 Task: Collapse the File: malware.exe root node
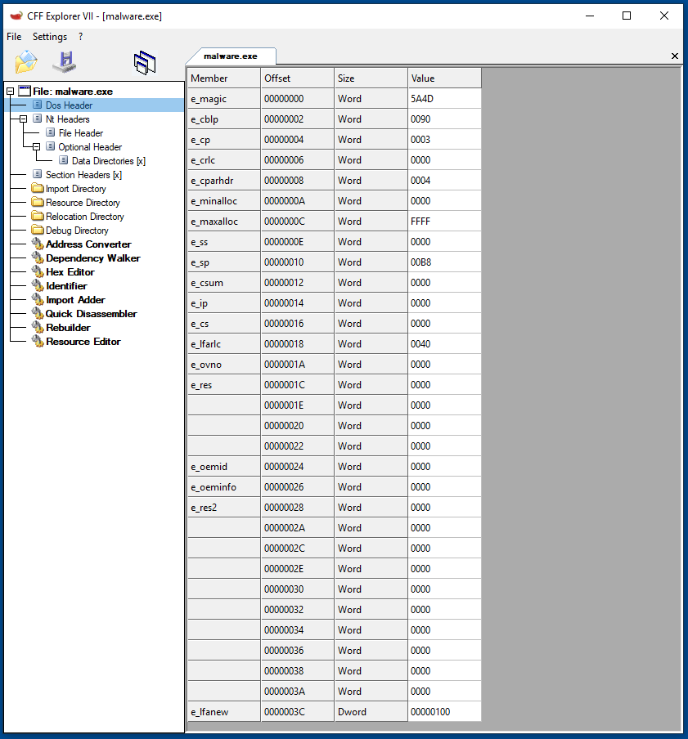coord(10,92)
